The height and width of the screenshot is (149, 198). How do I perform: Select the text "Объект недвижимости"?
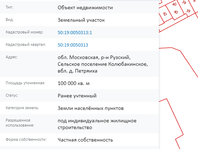click(x=85, y=8)
